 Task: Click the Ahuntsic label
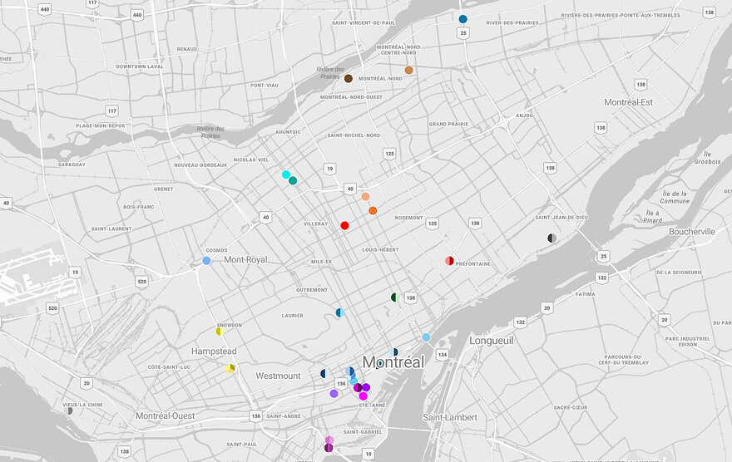pyautogui.click(x=288, y=132)
